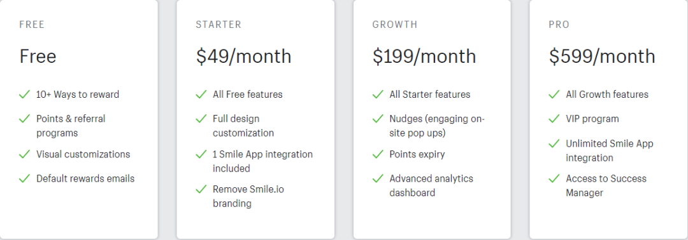Select the STARTER plan heading

[219, 25]
